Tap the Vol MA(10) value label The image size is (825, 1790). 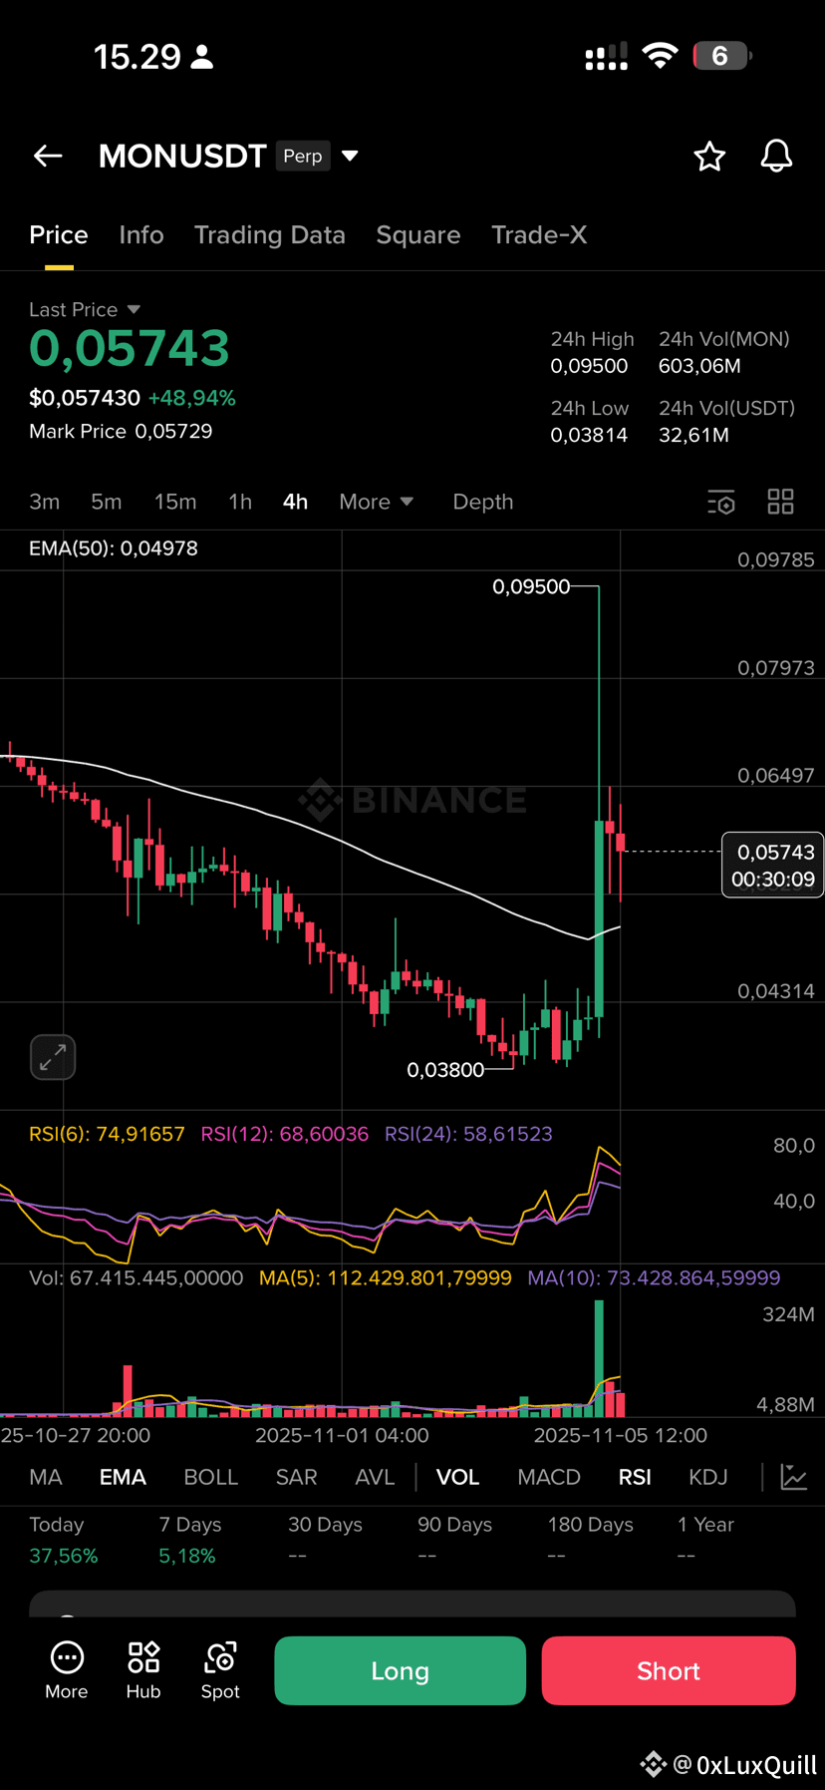(x=654, y=1277)
